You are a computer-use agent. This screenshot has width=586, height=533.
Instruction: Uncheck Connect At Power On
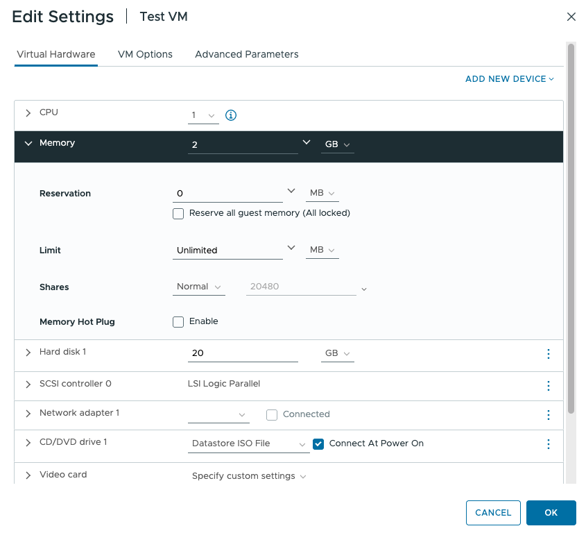tap(318, 444)
